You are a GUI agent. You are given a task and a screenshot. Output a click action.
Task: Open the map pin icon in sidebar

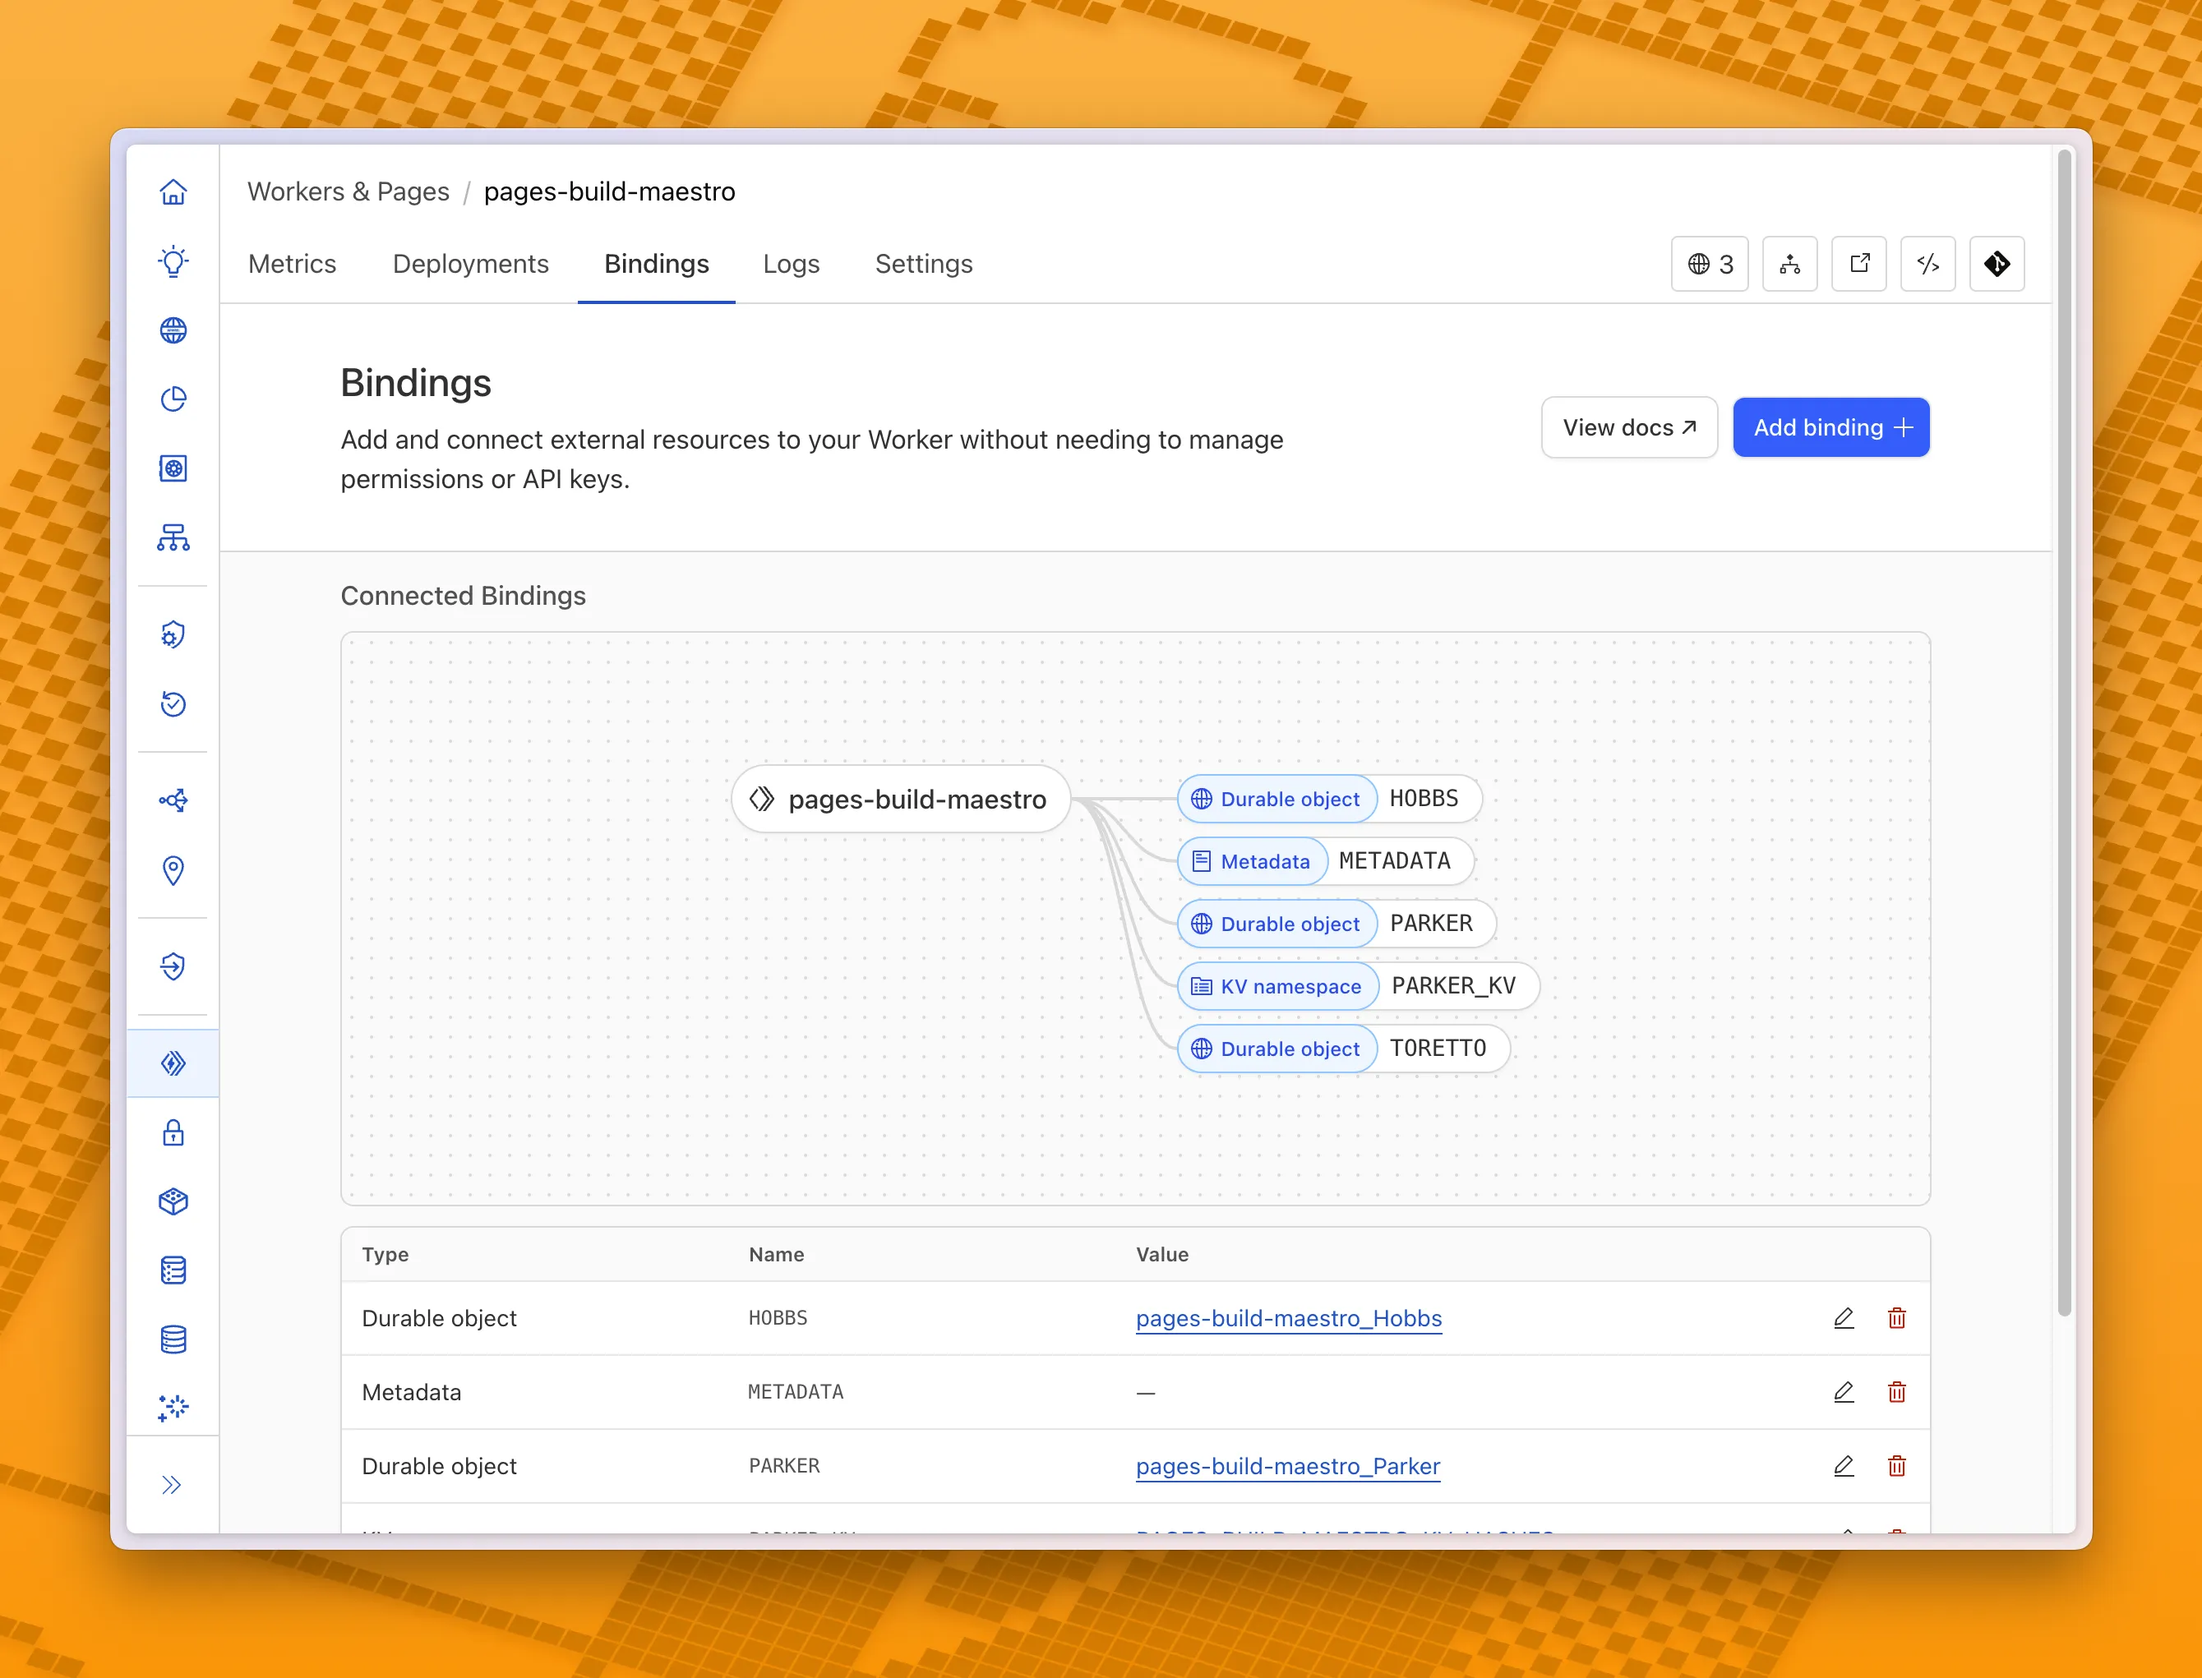(x=173, y=870)
